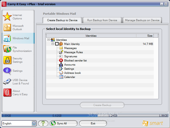The image size is (170, 128).
Task: Click the Messages envelope icon
Action: (61, 48)
